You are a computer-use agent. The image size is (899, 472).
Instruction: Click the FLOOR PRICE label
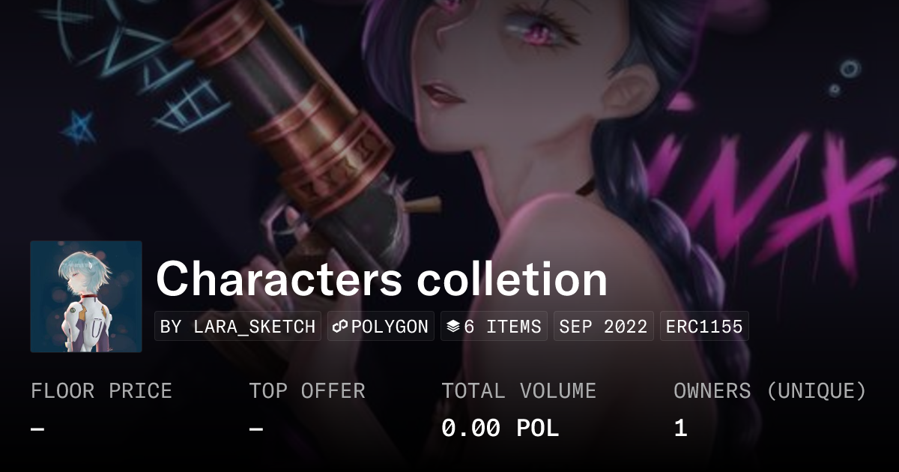(101, 391)
